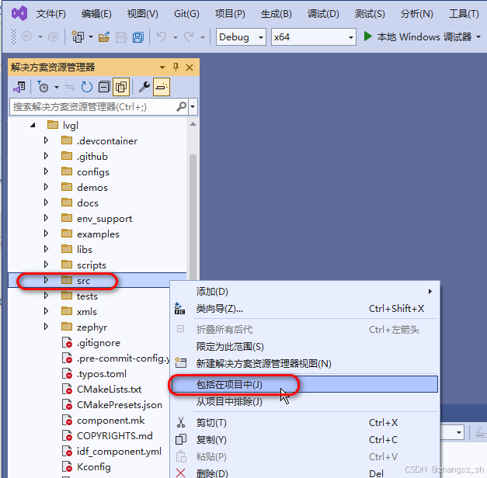Click the redo arrow icon
The image size is (487, 478).
tap(189, 37)
